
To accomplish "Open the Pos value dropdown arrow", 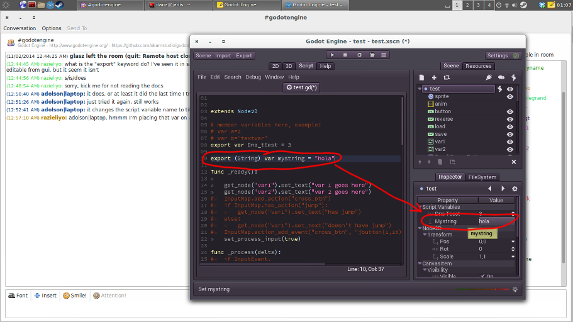I will pyautogui.click(x=513, y=241).
